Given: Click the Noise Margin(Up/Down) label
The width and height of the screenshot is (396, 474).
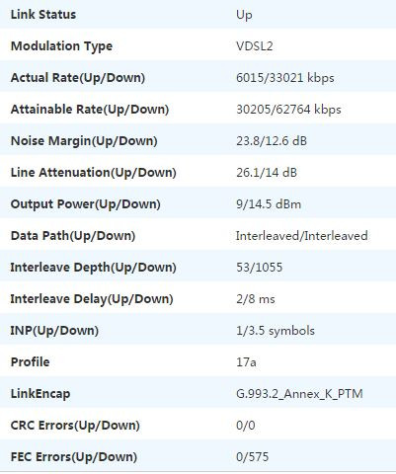Looking at the screenshot, I should 84,141.
